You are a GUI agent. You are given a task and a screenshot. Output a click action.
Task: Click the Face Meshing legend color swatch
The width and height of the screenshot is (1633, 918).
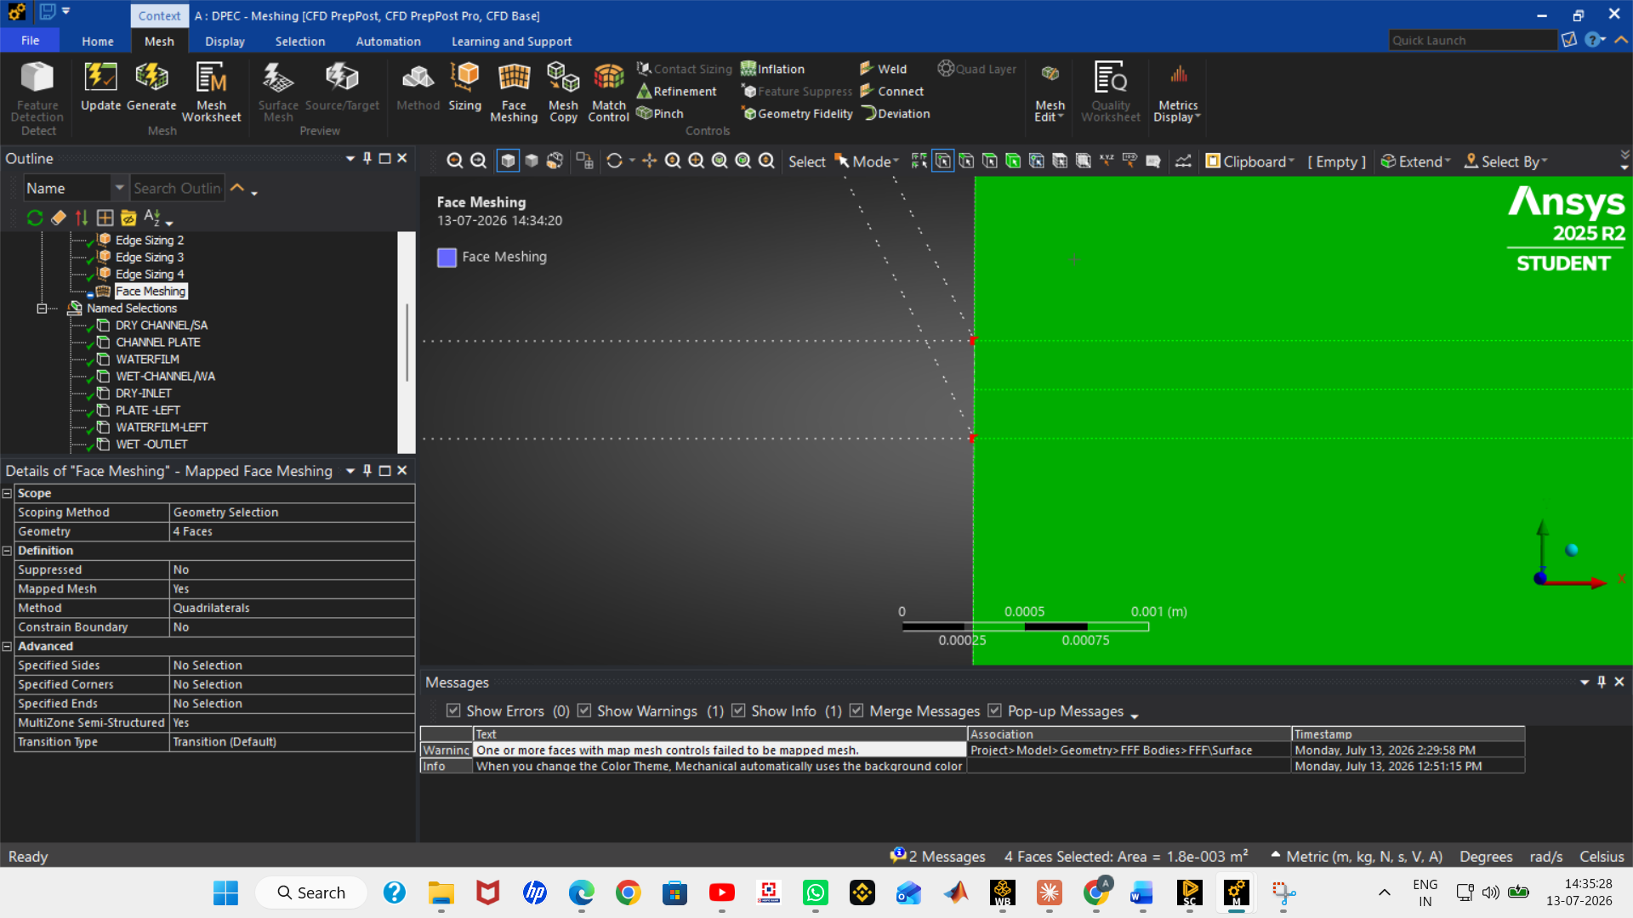447,257
